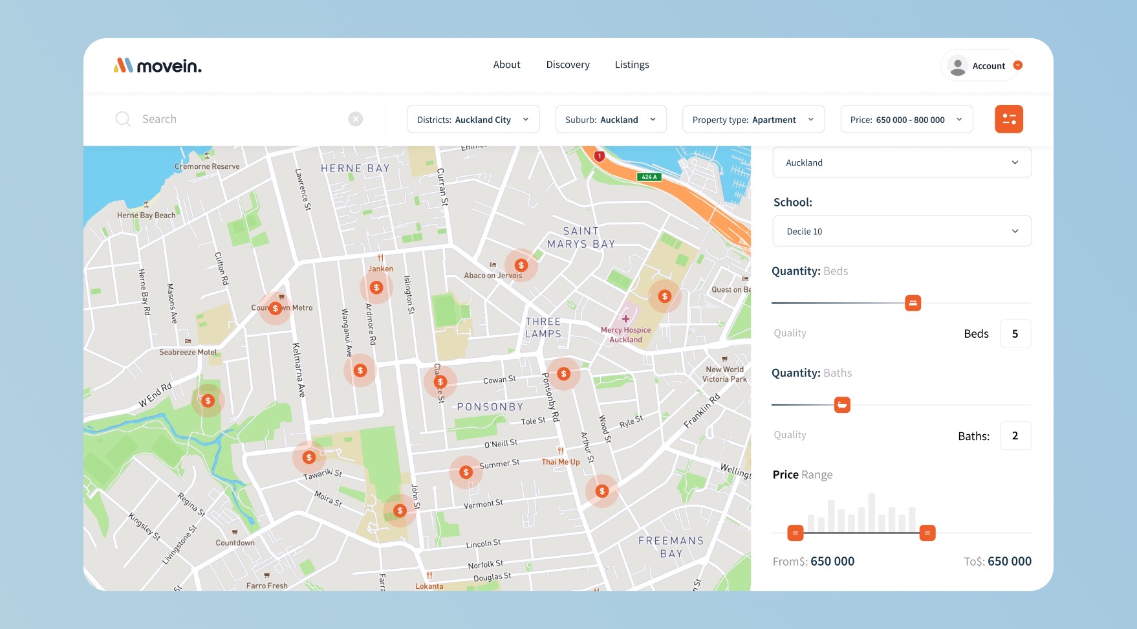
Task: Click the movein logo
Action: 158,65
